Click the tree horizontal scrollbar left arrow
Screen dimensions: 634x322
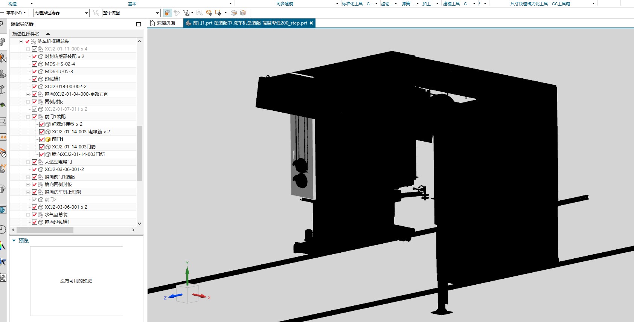(13, 230)
